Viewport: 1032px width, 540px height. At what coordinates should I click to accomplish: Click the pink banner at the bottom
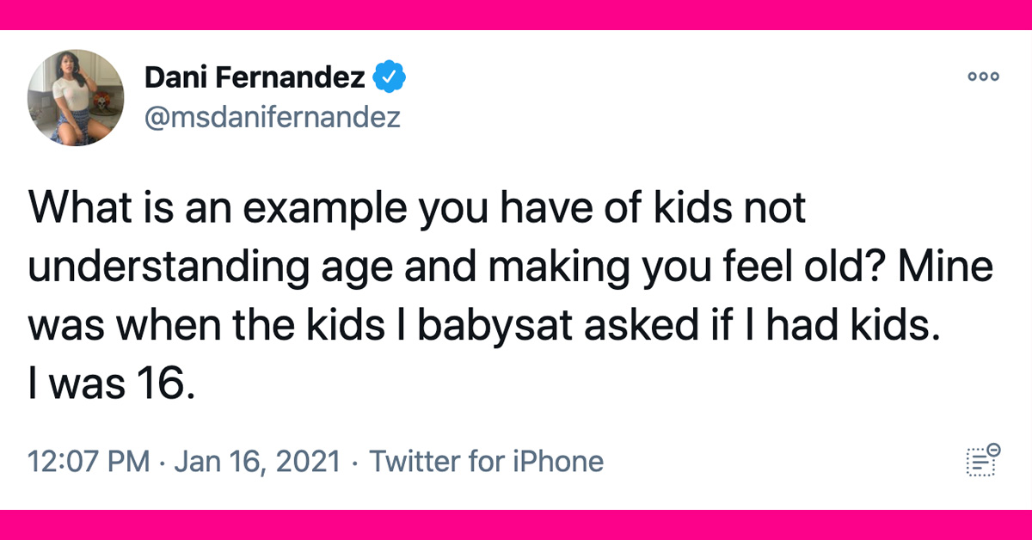[x=516, y=525]
